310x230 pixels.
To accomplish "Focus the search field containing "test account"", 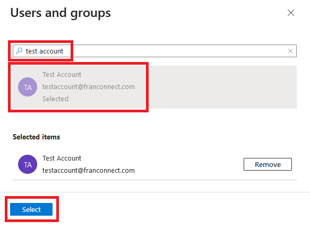I will [154, 51].
